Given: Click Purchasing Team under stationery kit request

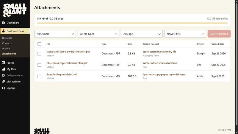Looking at the screenshot, I should (x=151, y=56).
